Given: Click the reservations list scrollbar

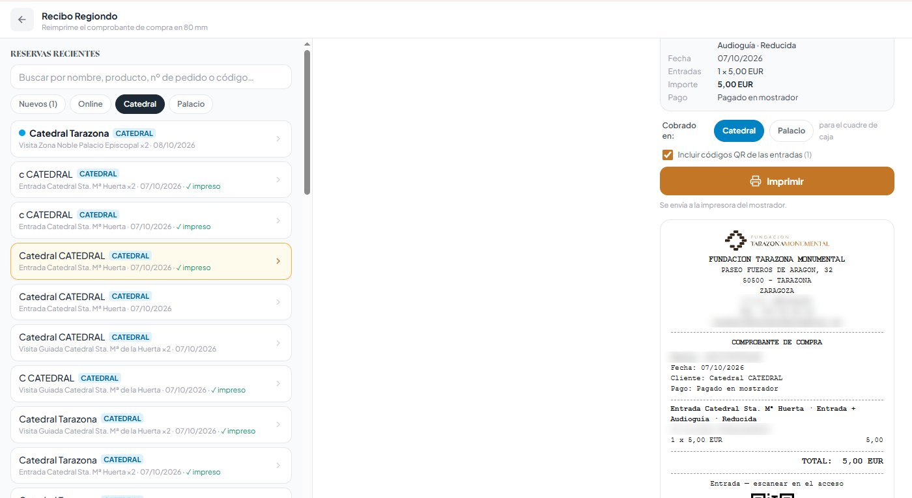Looking at the screenshot, I should [307, 122].
